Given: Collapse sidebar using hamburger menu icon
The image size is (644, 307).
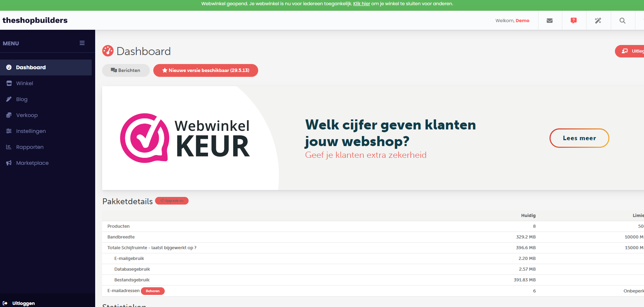Looking at the screenshot, I should click(x=82, y=43).
